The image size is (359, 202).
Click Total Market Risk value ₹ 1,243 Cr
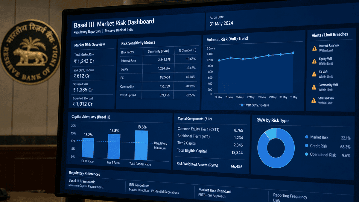84,61
